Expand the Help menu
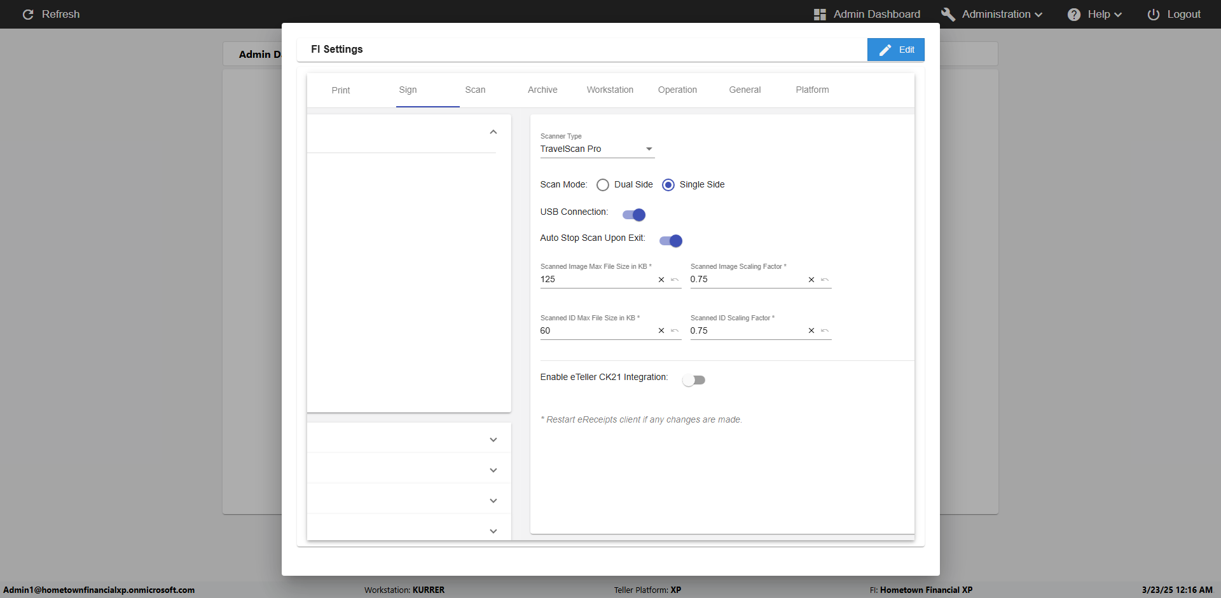Screen dimensions: 1221x598 tap(1094, 15)
